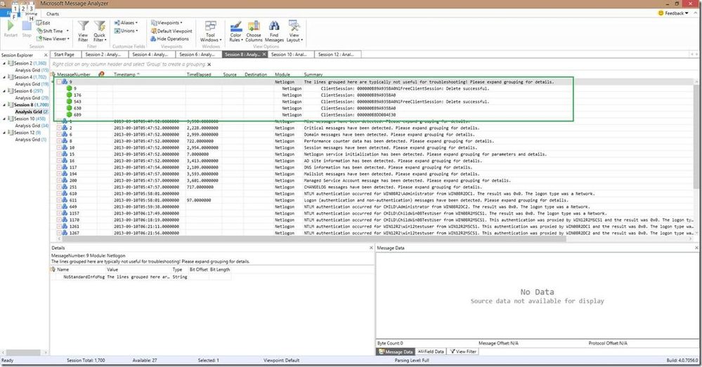The image size is (702, 367).
Task: Click the Stop session icon
Action: point(27,26)
